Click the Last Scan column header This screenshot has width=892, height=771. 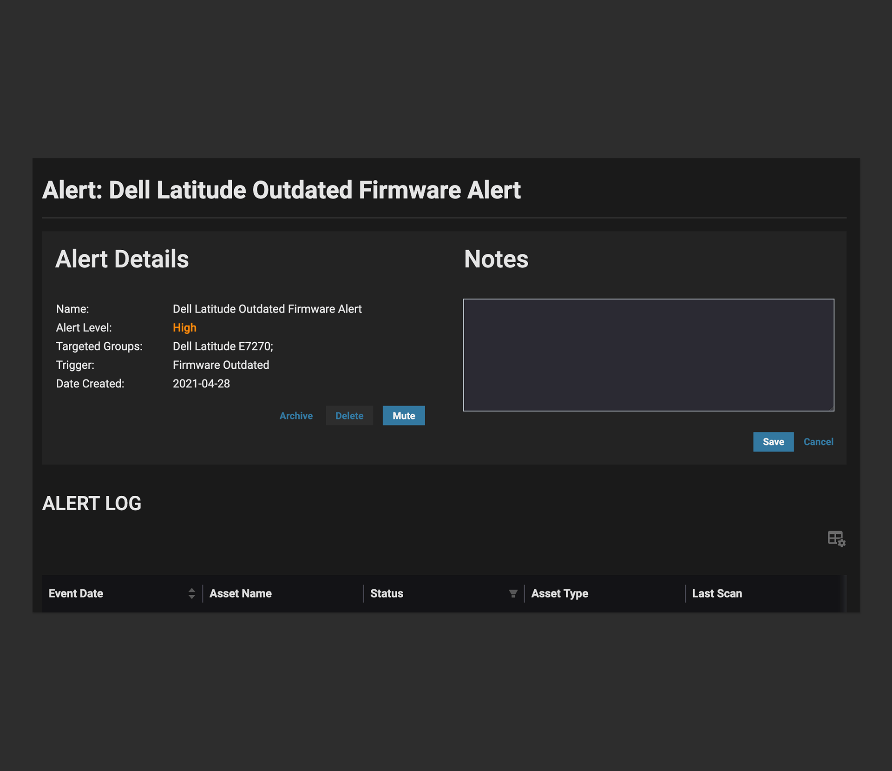point(717,593)
